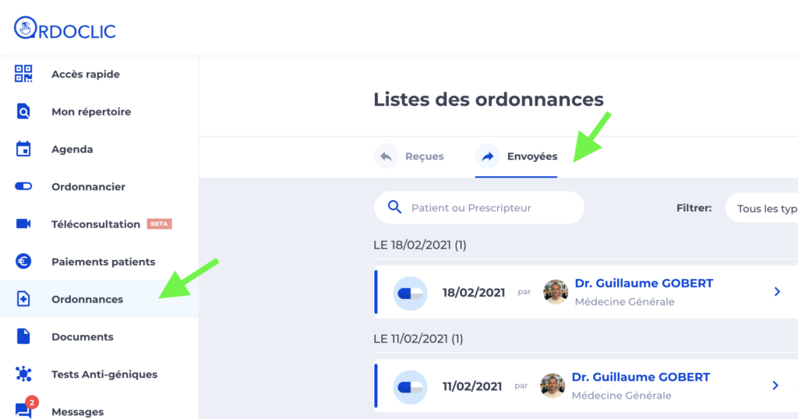Click the Listes des ordonnances heading

[x=489, y=99]
